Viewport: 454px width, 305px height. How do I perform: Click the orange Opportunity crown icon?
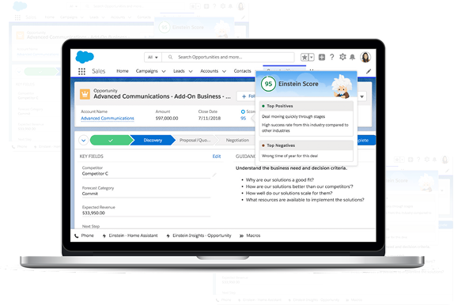coord(85,94)
